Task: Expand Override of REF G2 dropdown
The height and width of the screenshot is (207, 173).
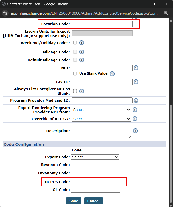Action: (x=101, y=119)
